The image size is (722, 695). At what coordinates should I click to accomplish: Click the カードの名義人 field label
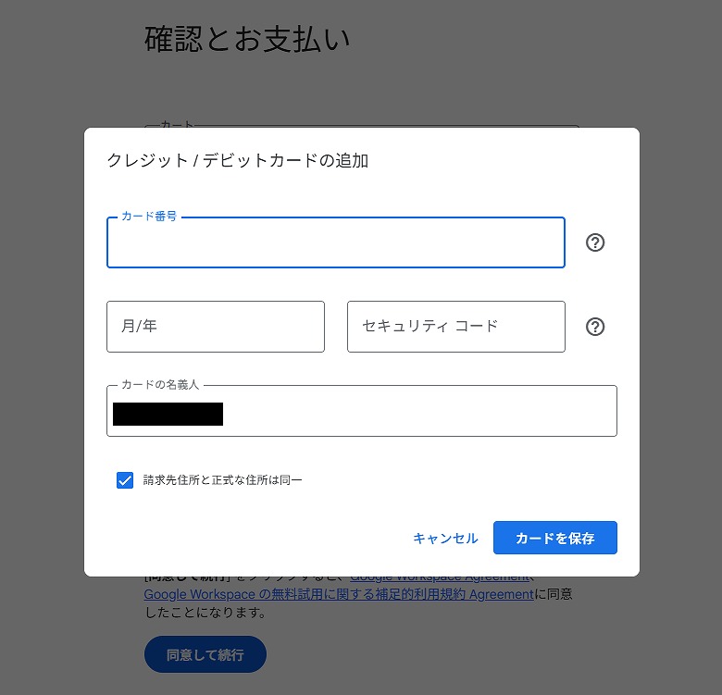click(x=160, y=384)
